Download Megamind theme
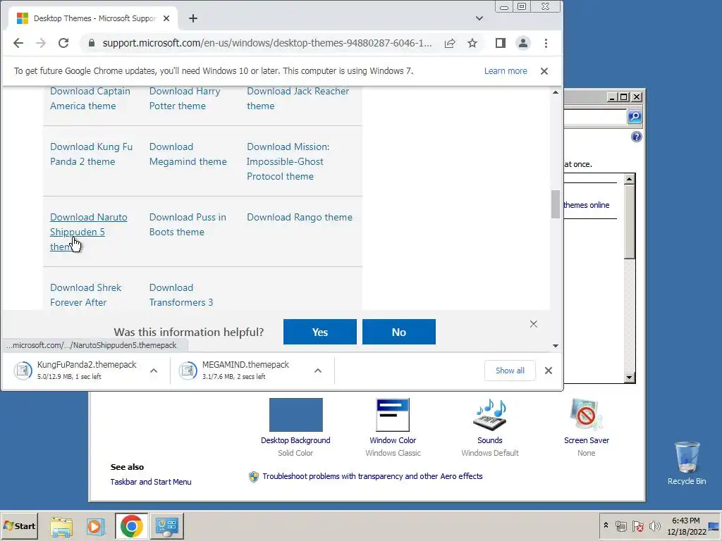Screen dimensions: 722x541 click(x=188, y=154)
